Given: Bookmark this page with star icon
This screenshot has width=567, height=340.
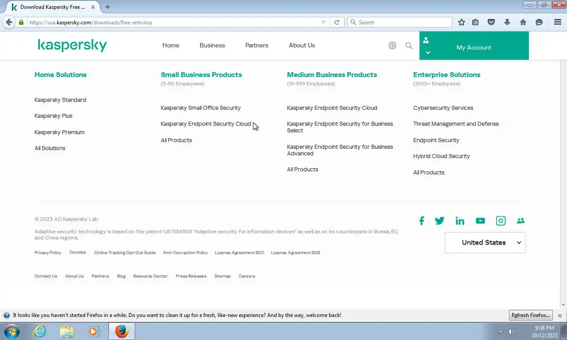Looking at the screenshot, I should coord(462,22).
